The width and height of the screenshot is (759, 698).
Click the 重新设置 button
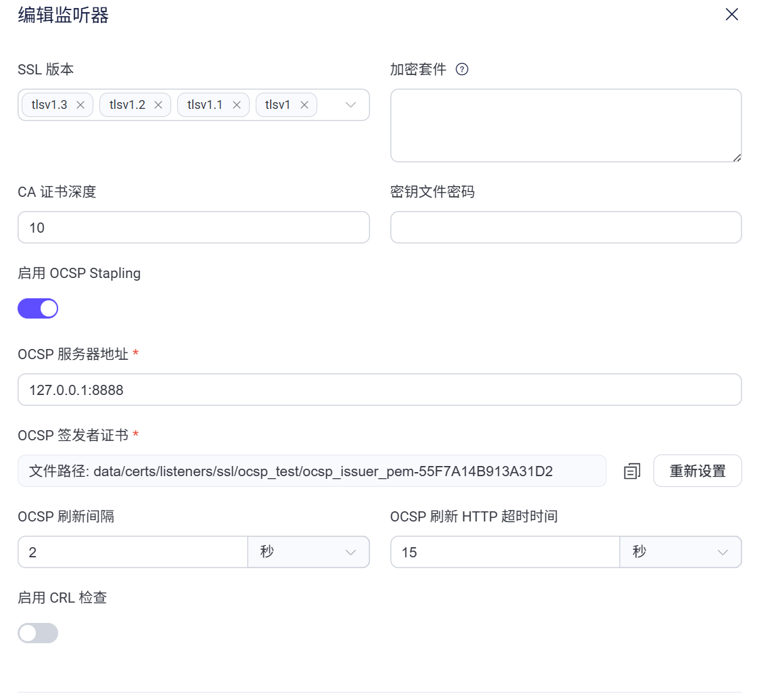[697, 471]
